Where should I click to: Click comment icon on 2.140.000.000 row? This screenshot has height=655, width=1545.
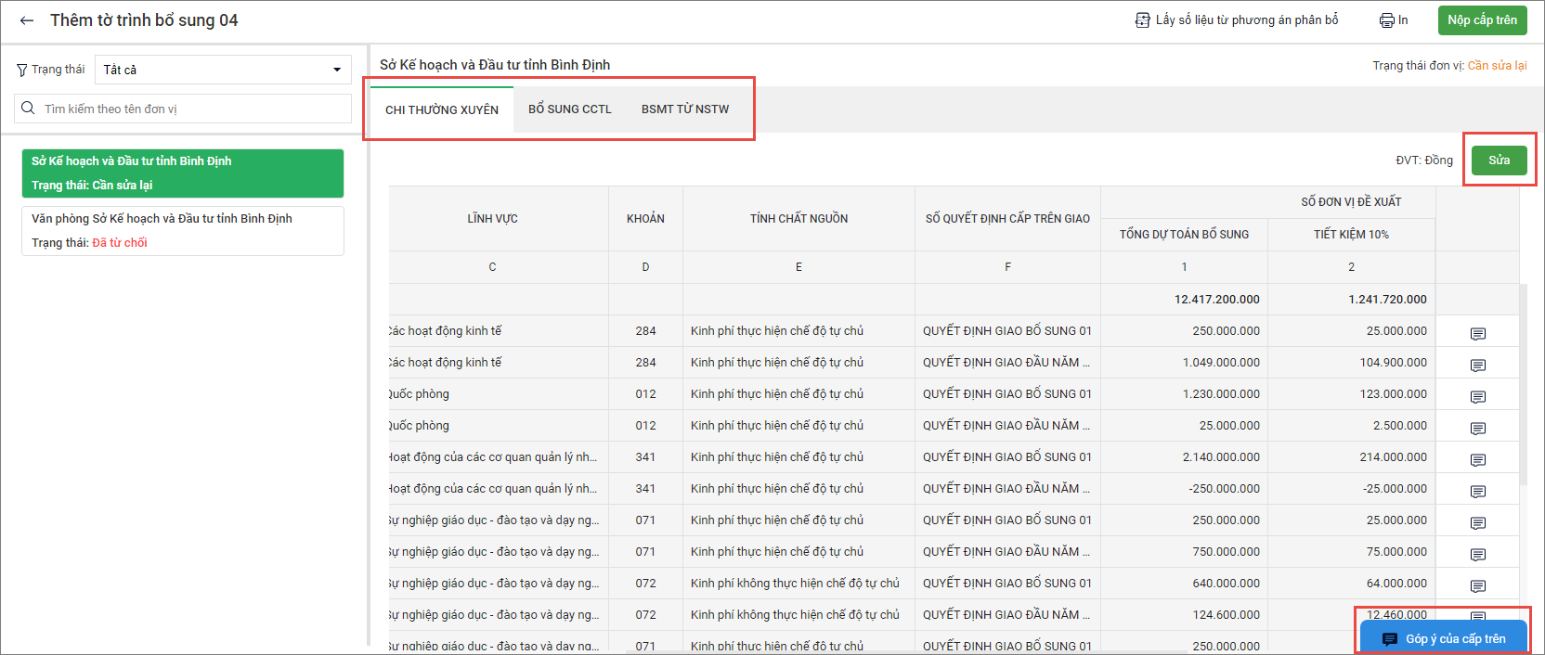[1477, 460]
